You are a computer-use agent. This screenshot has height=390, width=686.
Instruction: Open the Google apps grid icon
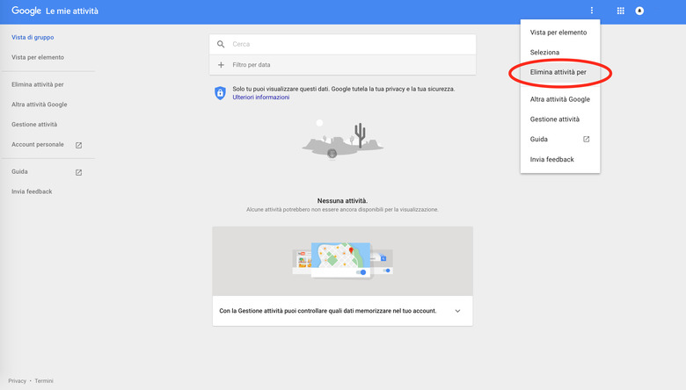(x=620, y=11)
